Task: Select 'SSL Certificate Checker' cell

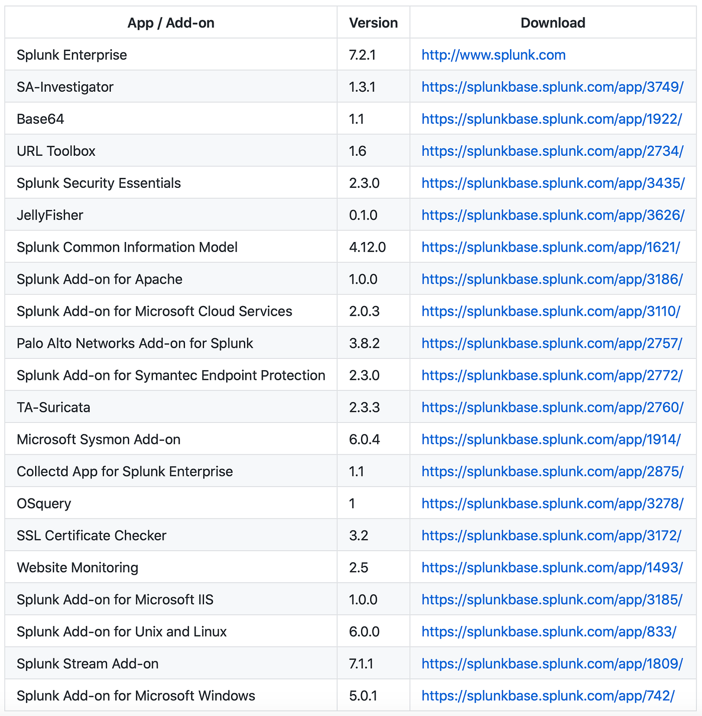Action: [x=171, y=536]
